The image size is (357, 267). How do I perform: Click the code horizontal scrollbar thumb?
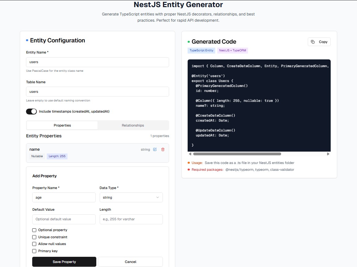pos(237,154)
